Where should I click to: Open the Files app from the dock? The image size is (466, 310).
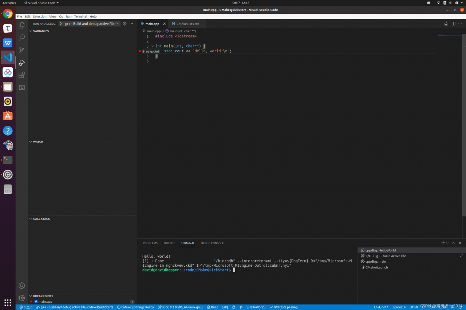point(8,86)
